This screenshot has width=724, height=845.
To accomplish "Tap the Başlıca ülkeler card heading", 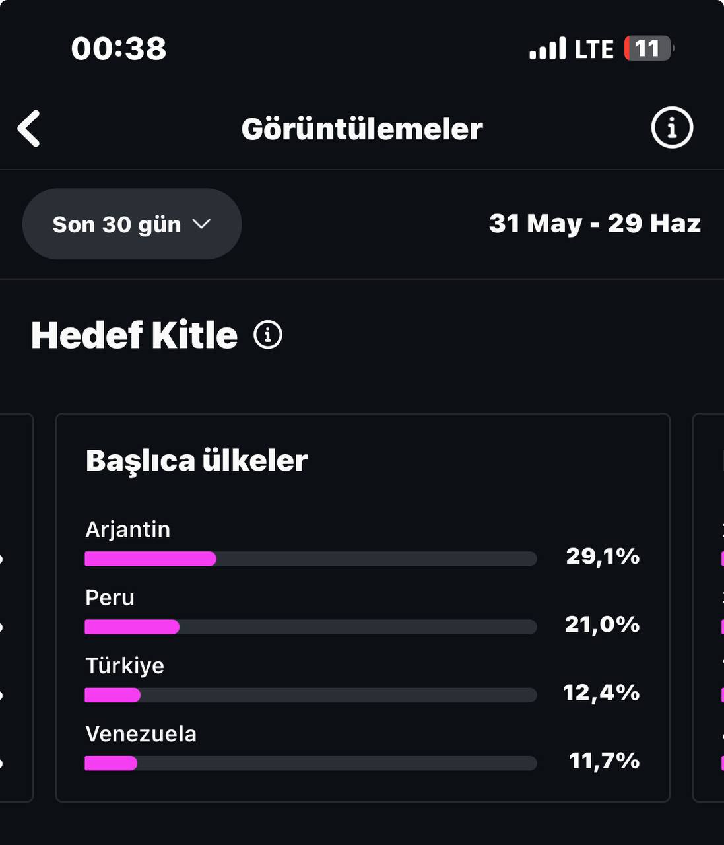I will pyautogui.click(x=197, y=461).
